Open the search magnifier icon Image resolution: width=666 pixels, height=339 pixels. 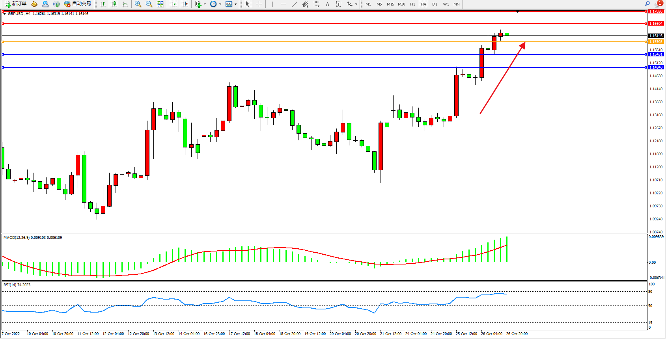[647, 4]
